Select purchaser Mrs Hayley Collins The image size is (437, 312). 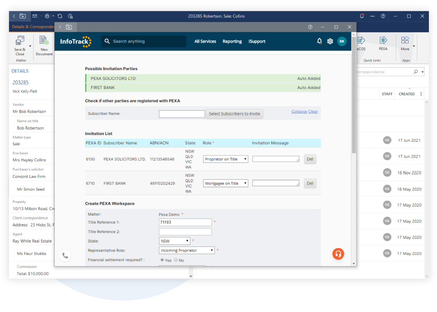[29, 160]
